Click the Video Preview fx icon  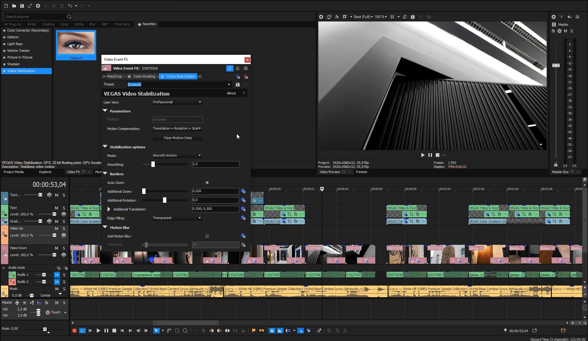click(337, 17)
